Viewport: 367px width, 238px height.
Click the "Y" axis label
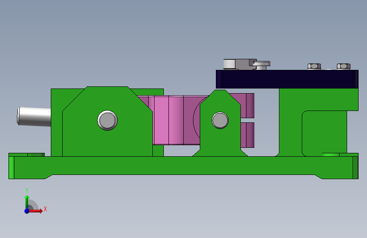point(27,191)
